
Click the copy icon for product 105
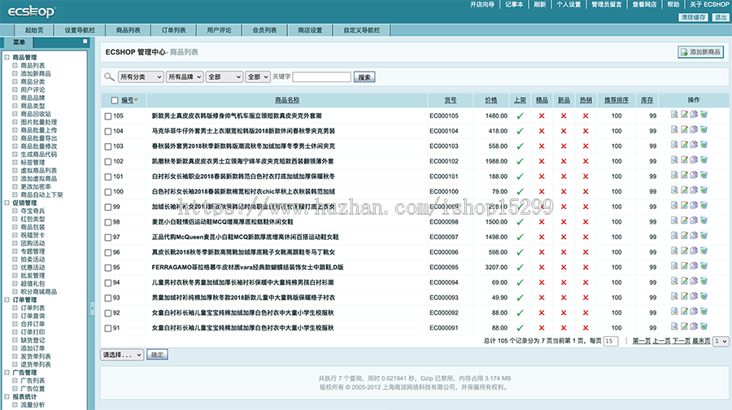click(x=694, y=115)
